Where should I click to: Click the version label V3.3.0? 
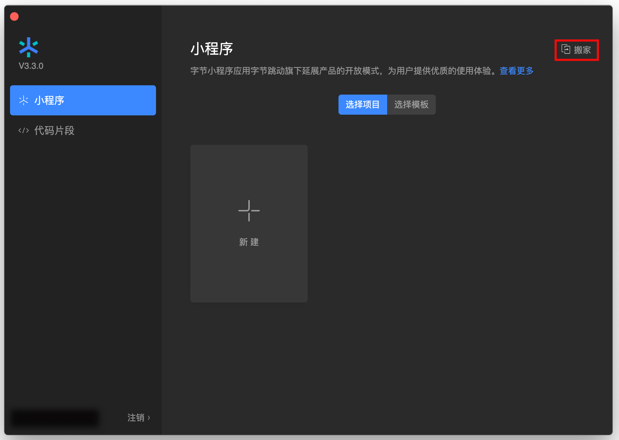[x=31, y=66]
